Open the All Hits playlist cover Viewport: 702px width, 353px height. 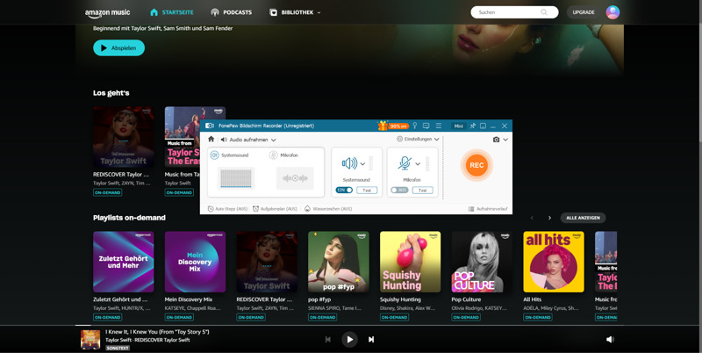(554, 262)
